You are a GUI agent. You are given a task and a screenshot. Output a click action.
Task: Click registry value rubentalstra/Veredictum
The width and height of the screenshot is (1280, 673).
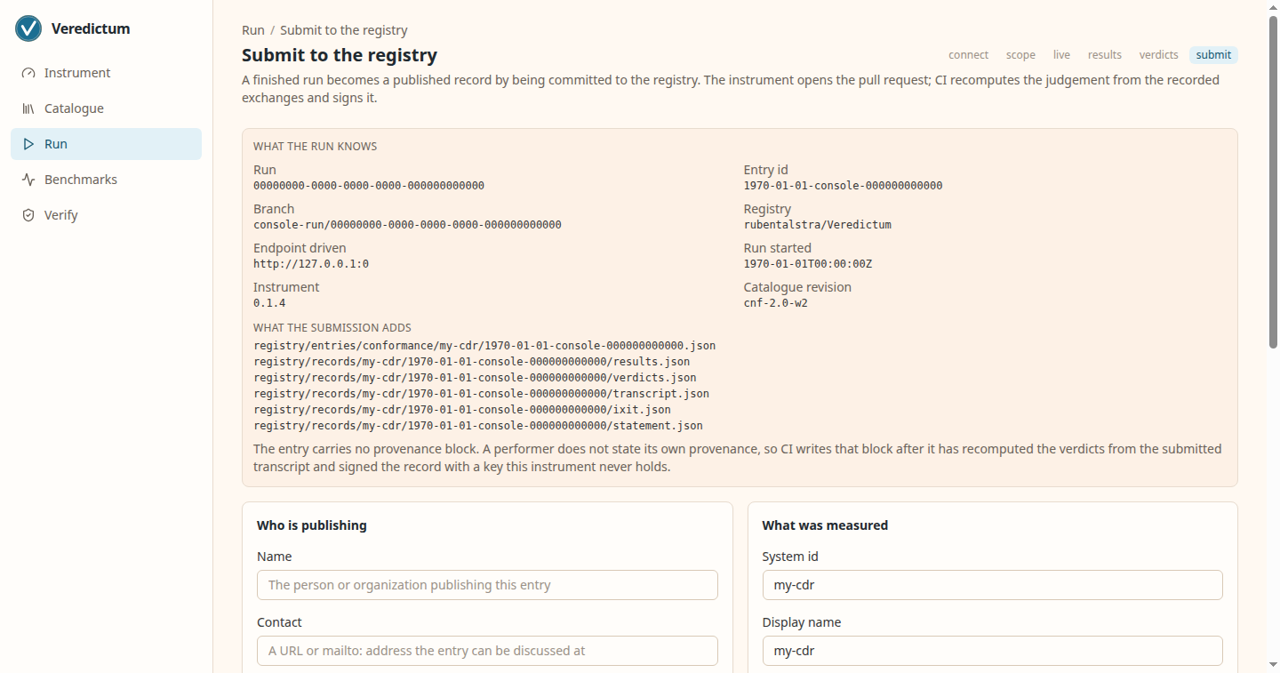point(818,225)
